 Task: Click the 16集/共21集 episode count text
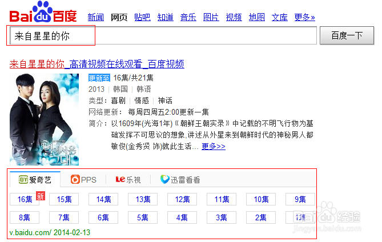pyautogui.click(x=133, y=78)
